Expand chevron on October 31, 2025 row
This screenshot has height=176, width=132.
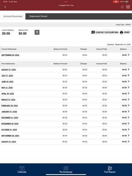(x=129, y=129)
